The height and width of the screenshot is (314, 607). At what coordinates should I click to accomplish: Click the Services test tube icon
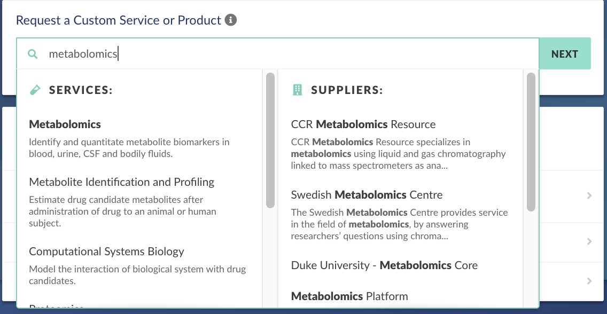pyautogui.click(x=35, y=90)
